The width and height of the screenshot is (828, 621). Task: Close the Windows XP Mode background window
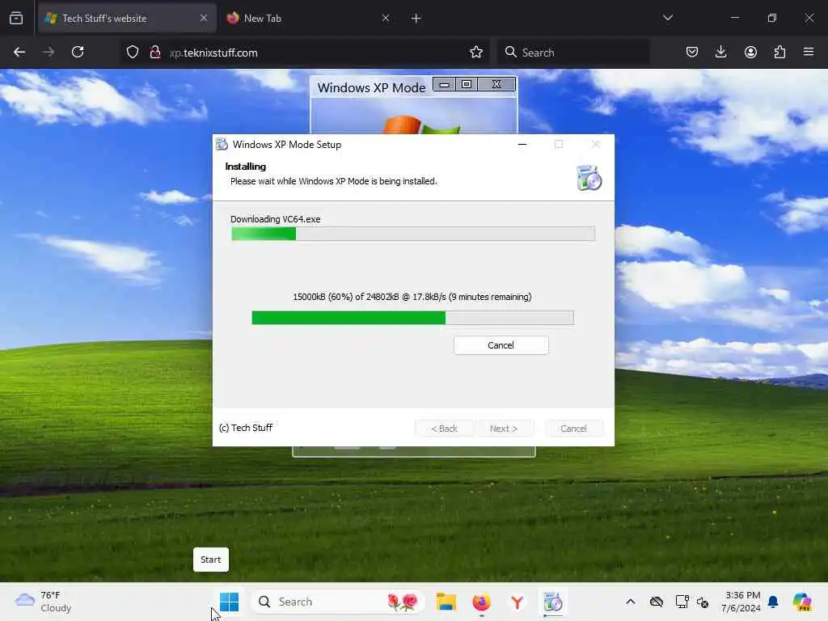496,84
